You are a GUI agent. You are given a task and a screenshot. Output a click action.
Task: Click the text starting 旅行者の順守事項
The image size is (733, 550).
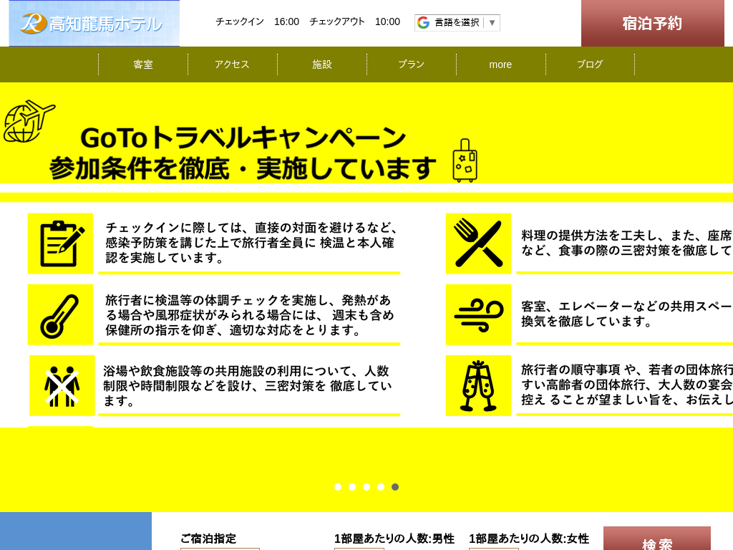[627, 385]
